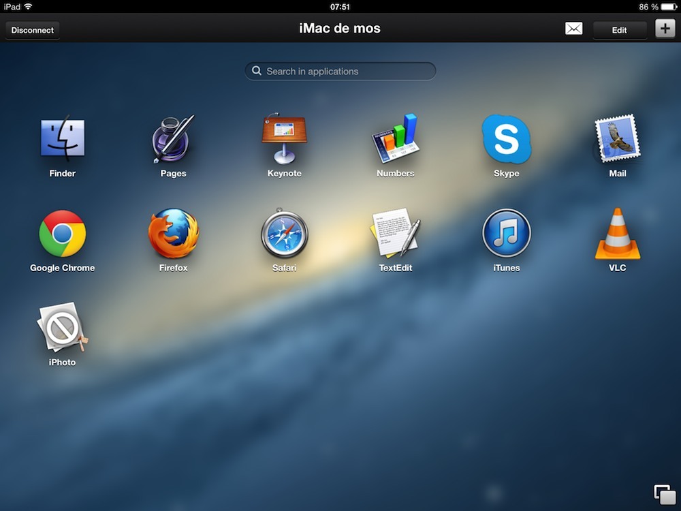Open Skype from the app grid
The height and width of the screenshot is (511, 681).
[507, 139]
